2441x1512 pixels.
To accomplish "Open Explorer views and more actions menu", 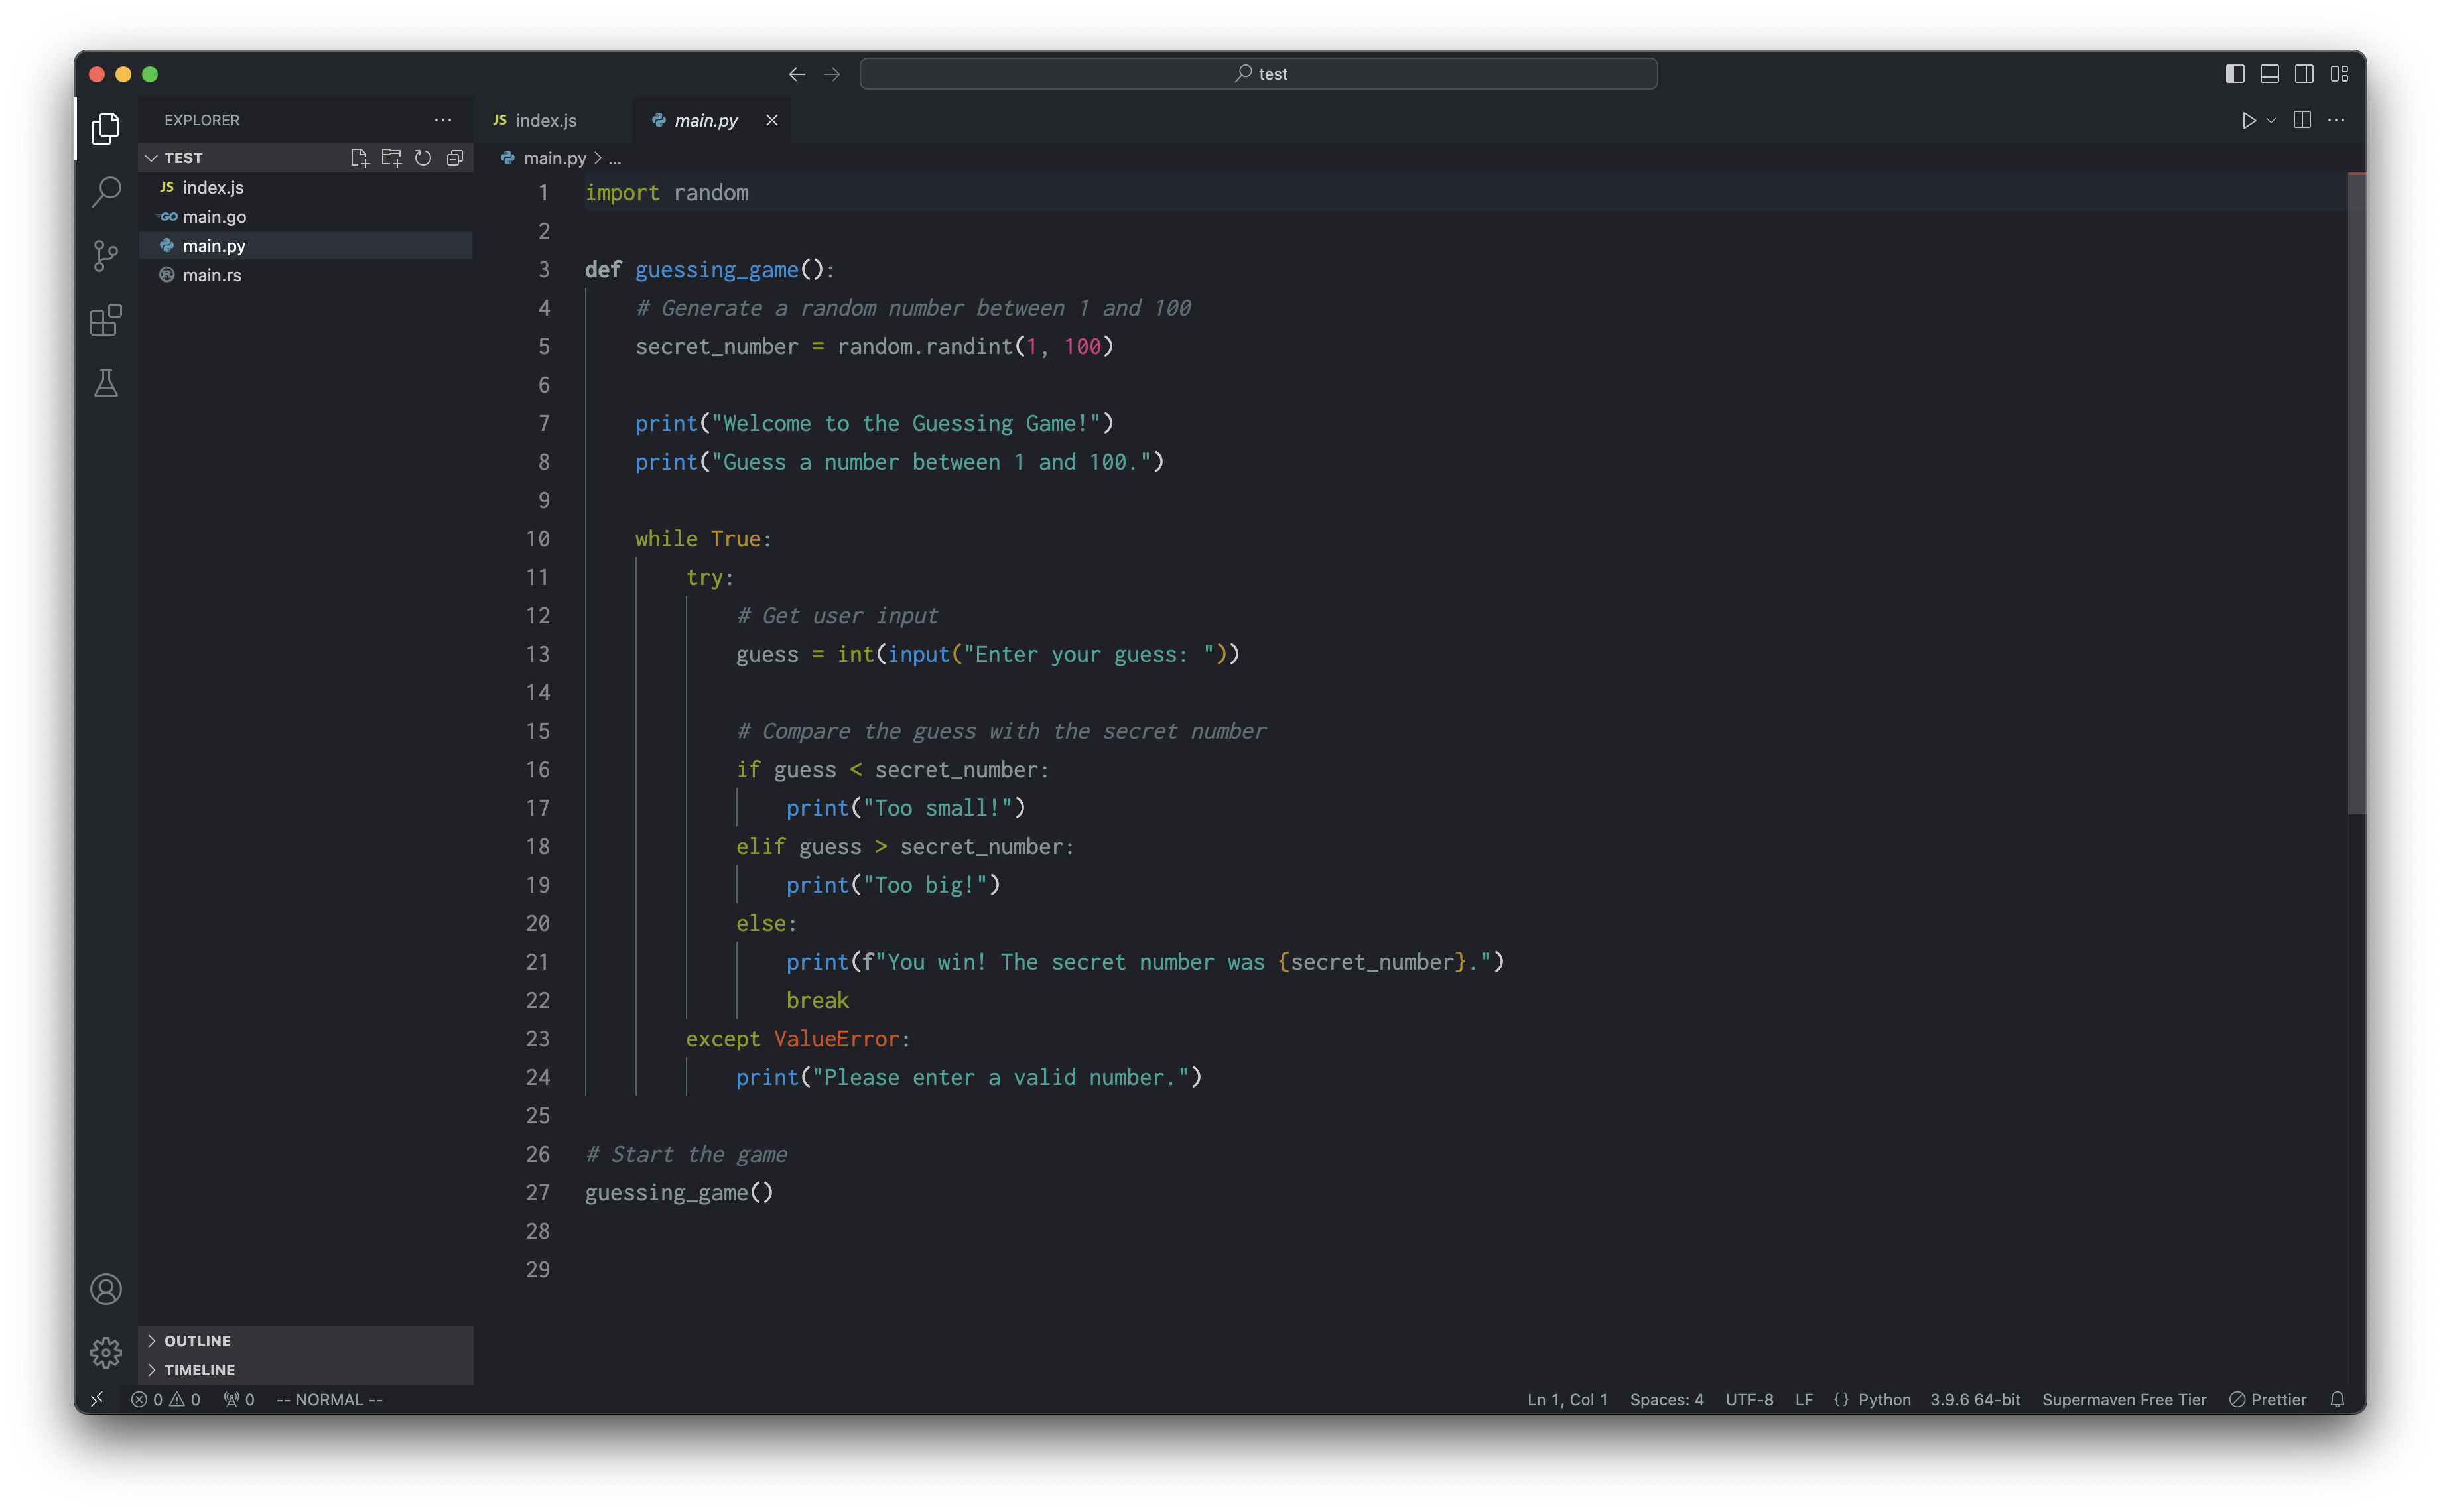I will tap(443, 120).
